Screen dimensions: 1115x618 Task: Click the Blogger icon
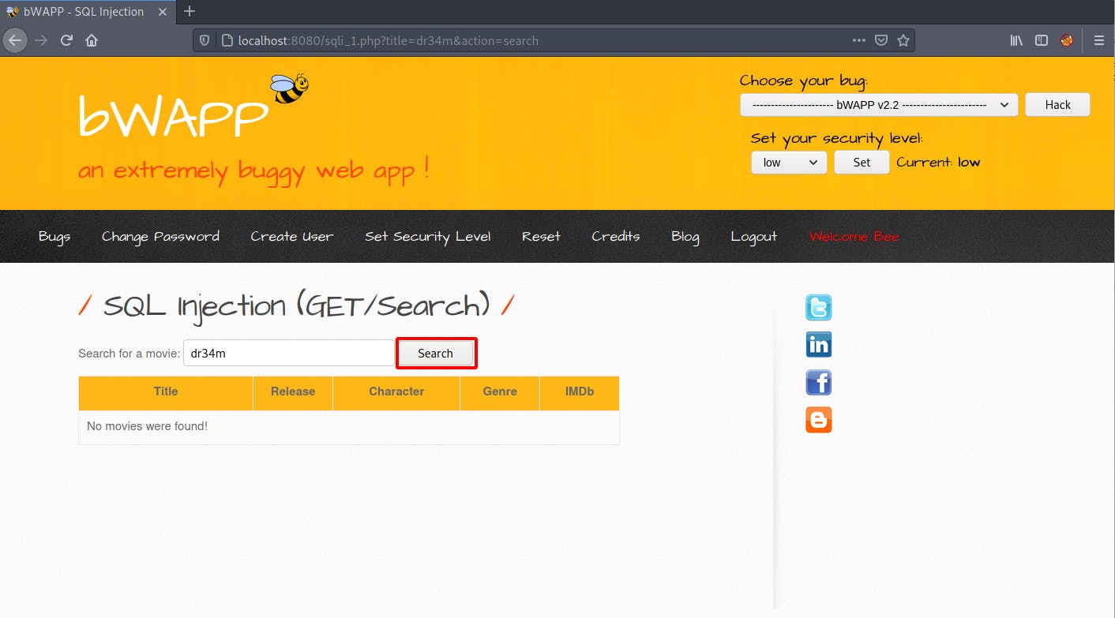(819, 419)
